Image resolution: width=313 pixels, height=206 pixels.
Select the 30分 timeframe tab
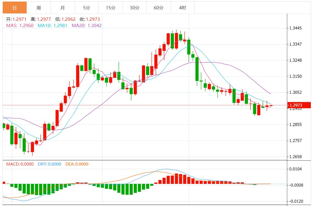tap(134, 8)
